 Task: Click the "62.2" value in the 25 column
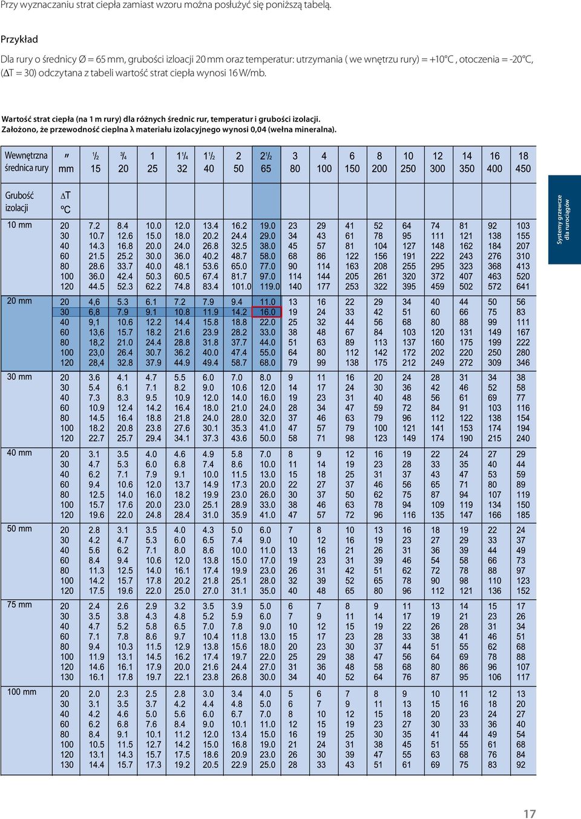(153, 287)
